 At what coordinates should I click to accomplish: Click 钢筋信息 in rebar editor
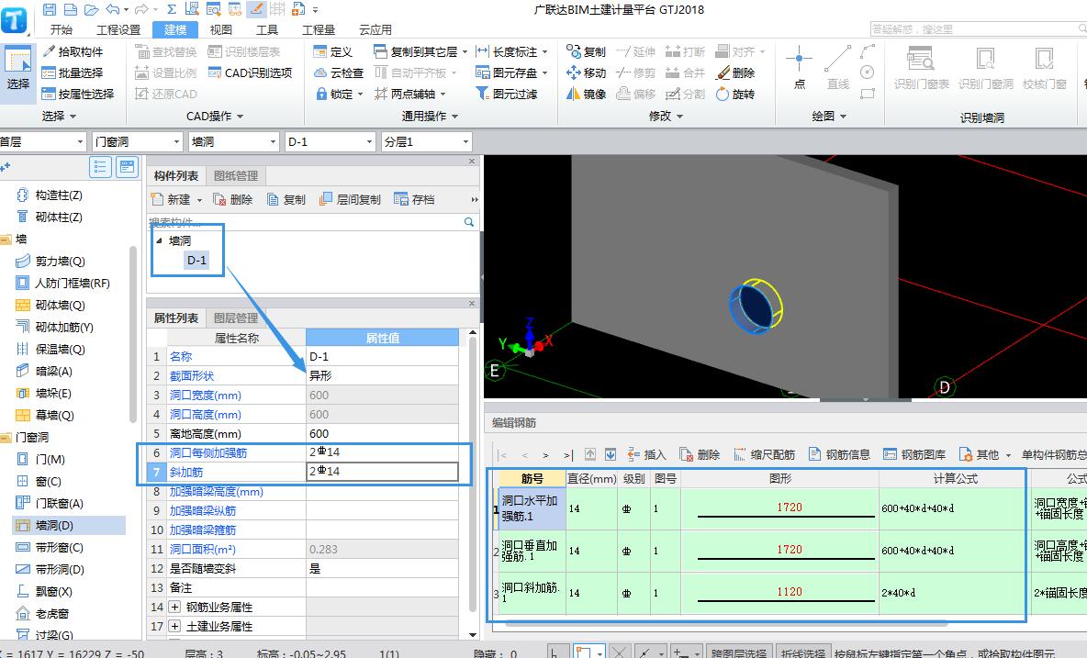click(839, 454)
